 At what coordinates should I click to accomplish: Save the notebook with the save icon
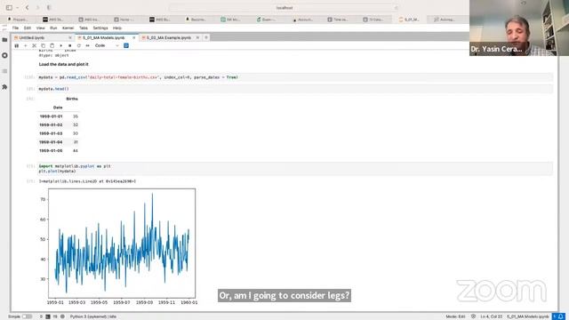16,45
